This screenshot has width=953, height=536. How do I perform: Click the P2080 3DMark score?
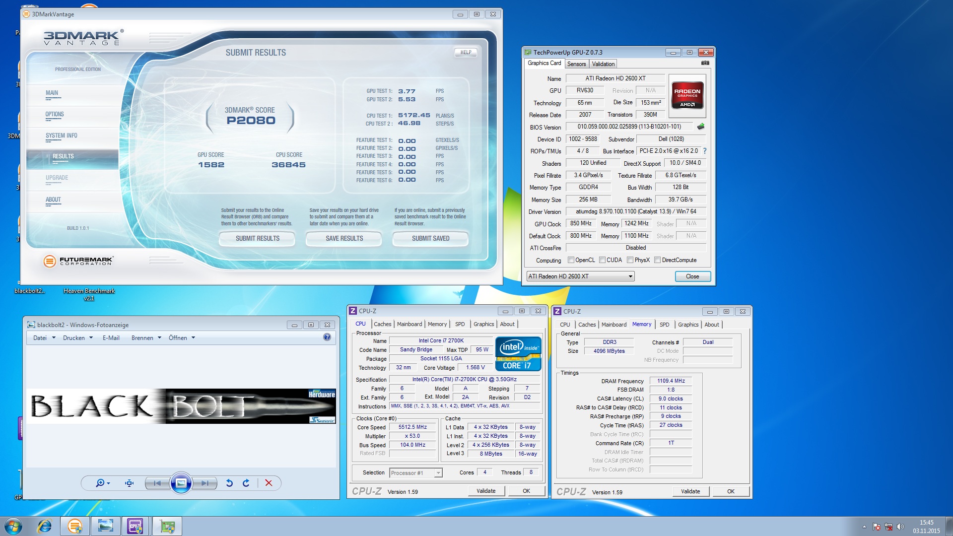tap(251, 121)
